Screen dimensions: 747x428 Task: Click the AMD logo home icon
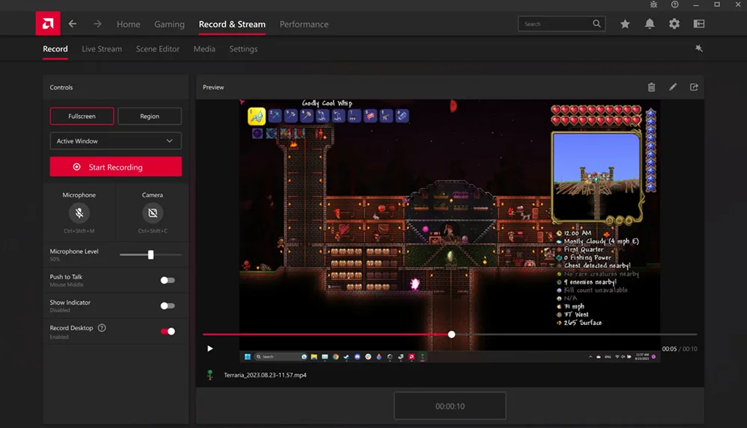pyautogui.click(x=48, y=23)
